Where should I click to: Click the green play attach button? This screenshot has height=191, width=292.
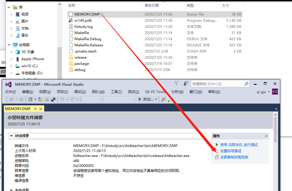(140, 99)
